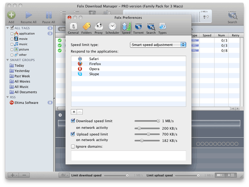Click the red Opera icon

[80, 69]
